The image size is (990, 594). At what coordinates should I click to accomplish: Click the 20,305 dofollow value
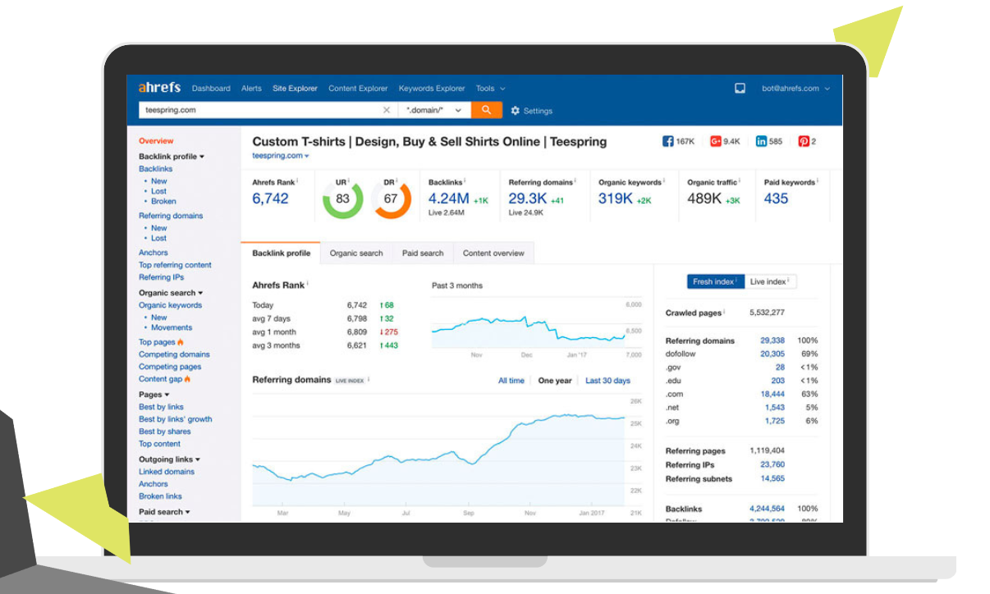[x=772, y=354]
